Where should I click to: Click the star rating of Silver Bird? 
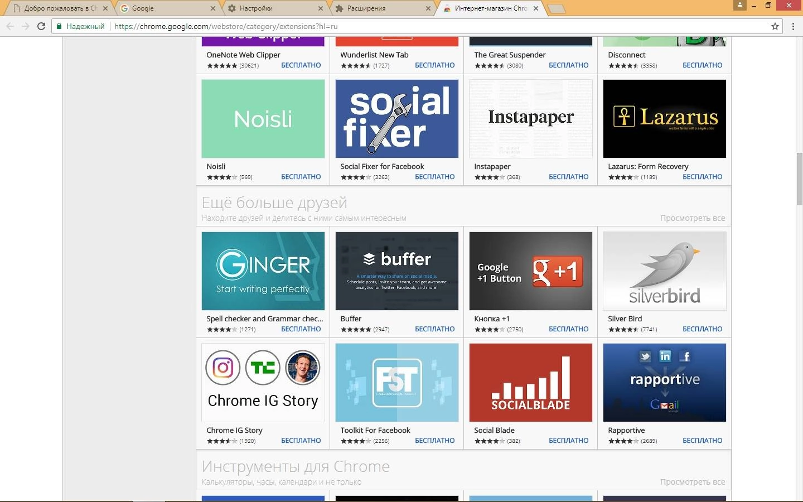(x=623, y=330)
